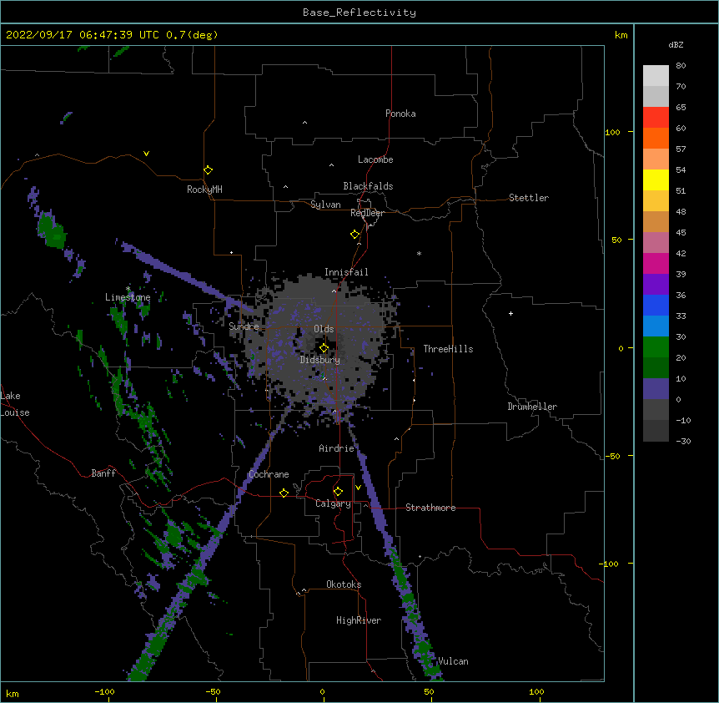Click the Base_Reflectivity title text
The image size is (719, 703).
359,13
